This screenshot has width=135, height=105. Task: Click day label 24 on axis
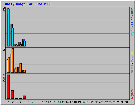click(x=99, y=102)
